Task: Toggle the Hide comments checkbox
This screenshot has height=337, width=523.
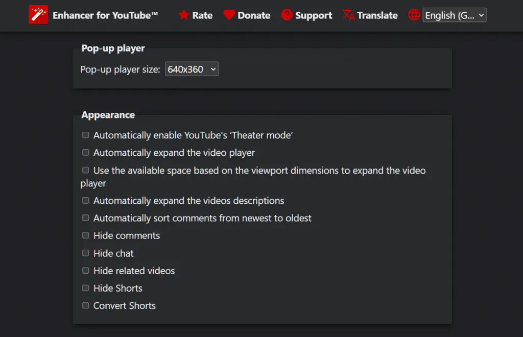Action: click(x=86, y=235)
